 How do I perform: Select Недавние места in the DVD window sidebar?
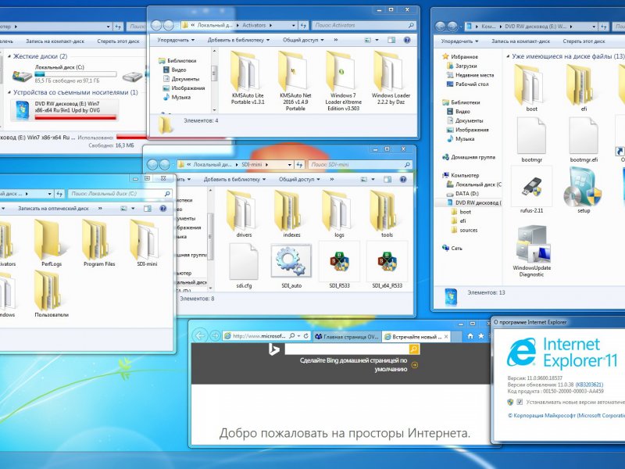click(470, 75)
